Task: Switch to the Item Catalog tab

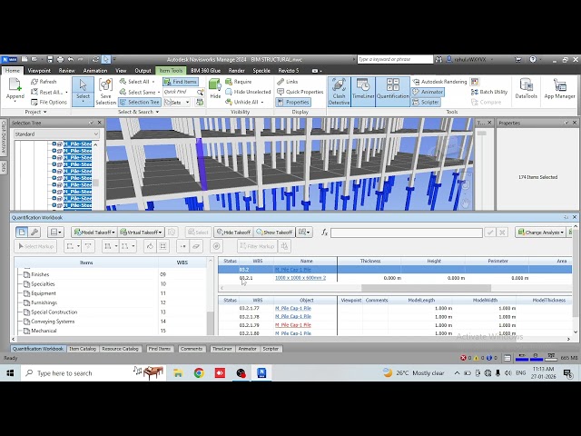Action: tap(83, 349)
